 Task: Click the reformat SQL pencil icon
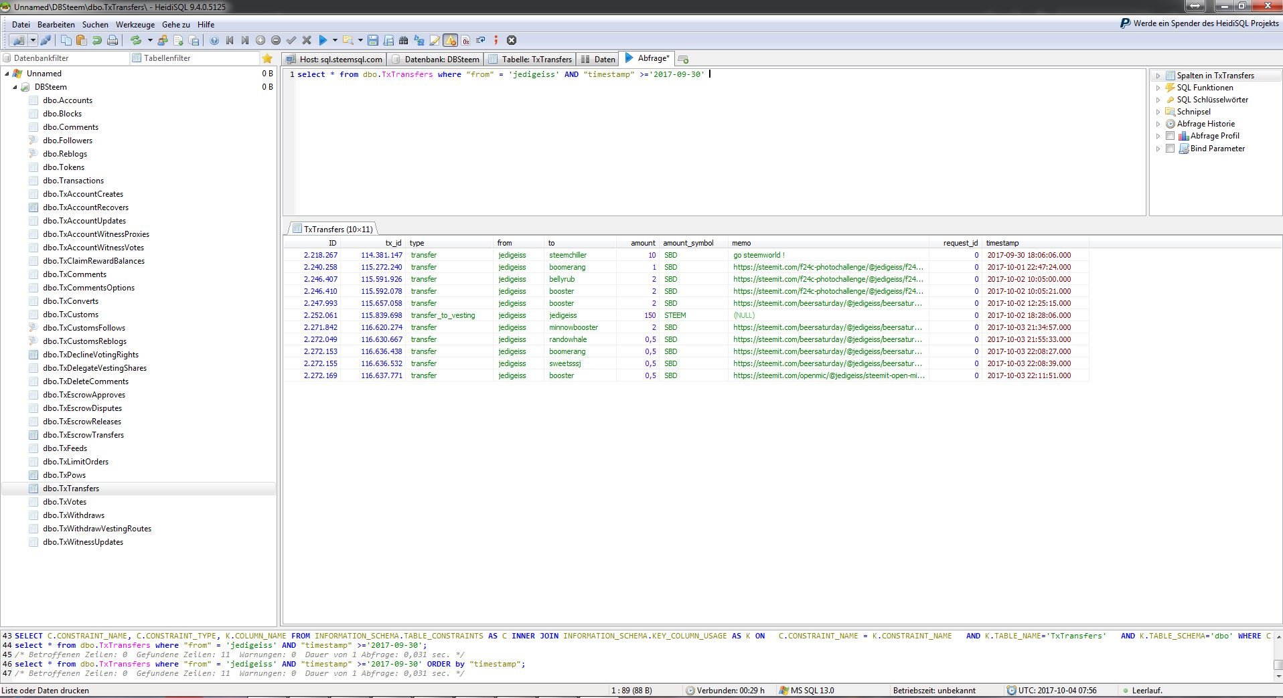(x=435, y=40)
